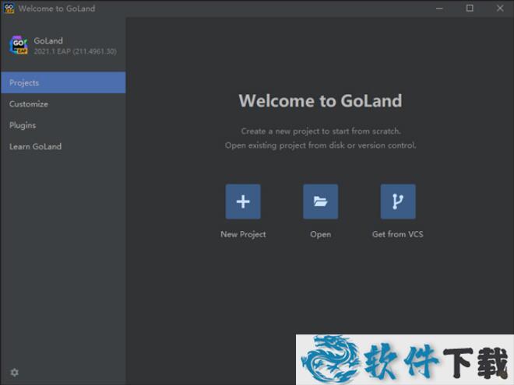Open the settings gear at bottom-left

tap(15, 373)
